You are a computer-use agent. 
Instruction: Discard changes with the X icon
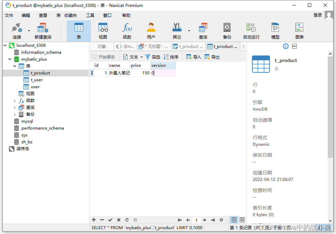click(x=119, y=220)
